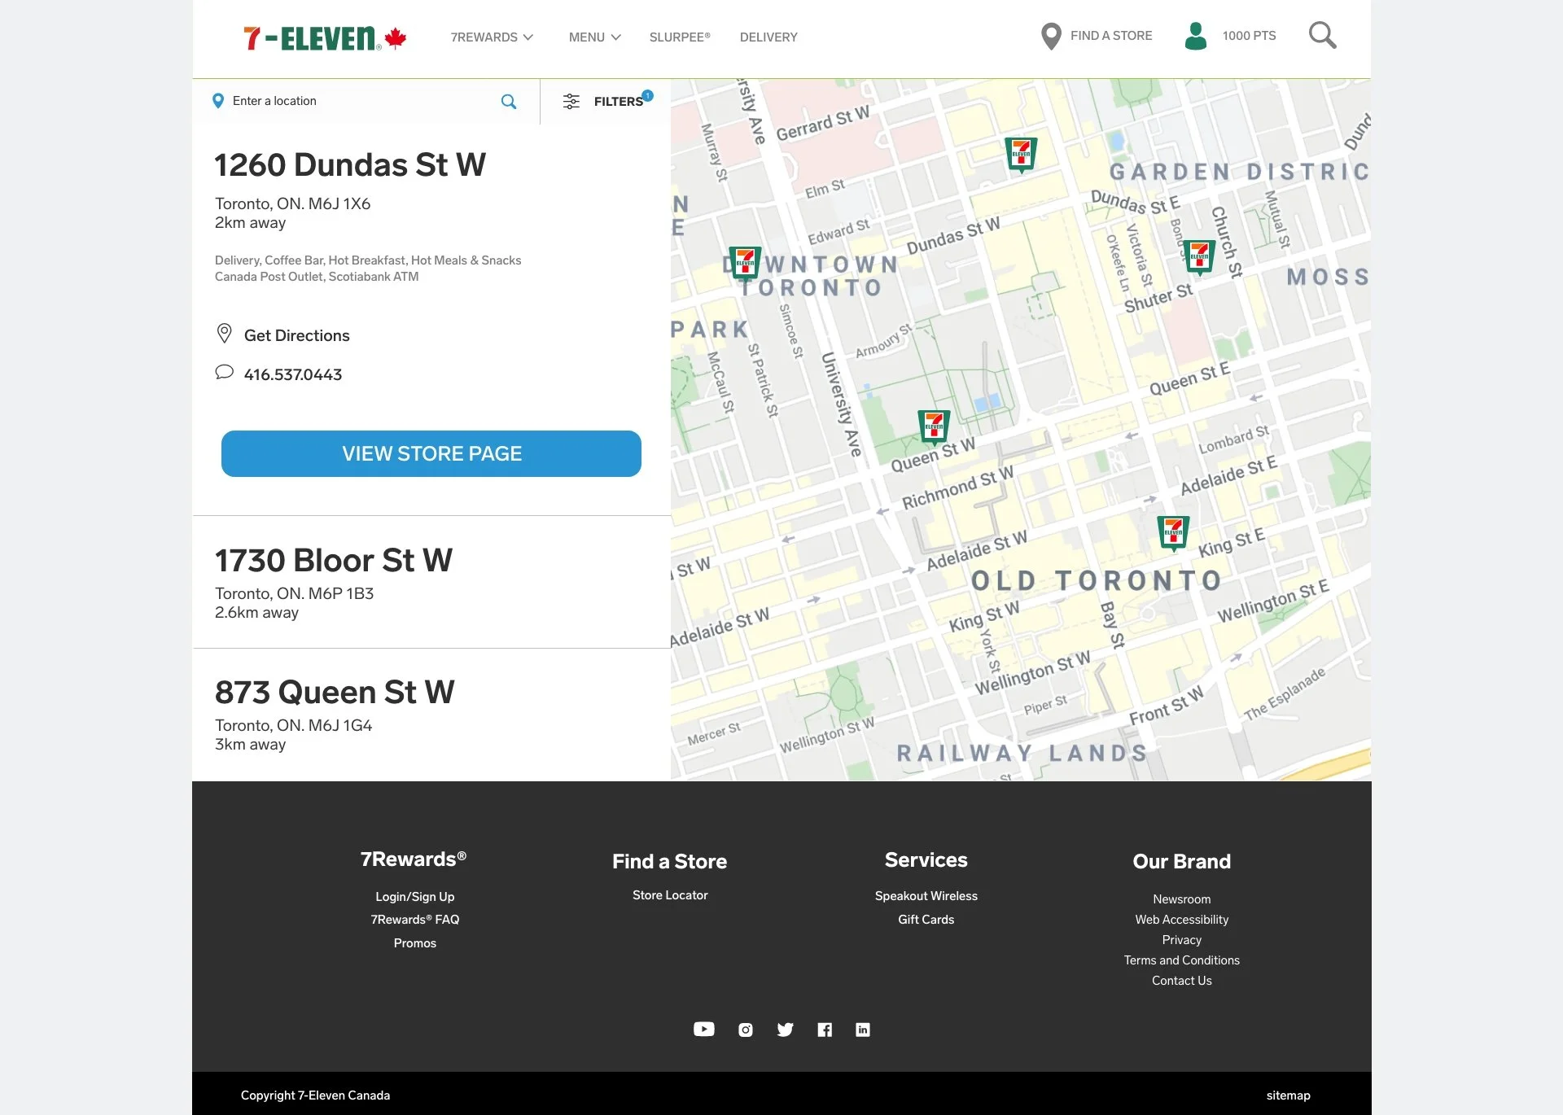Click the services list under 1260 Dundas
This screenshot has width=1563, height=1115.
(368, 269)
